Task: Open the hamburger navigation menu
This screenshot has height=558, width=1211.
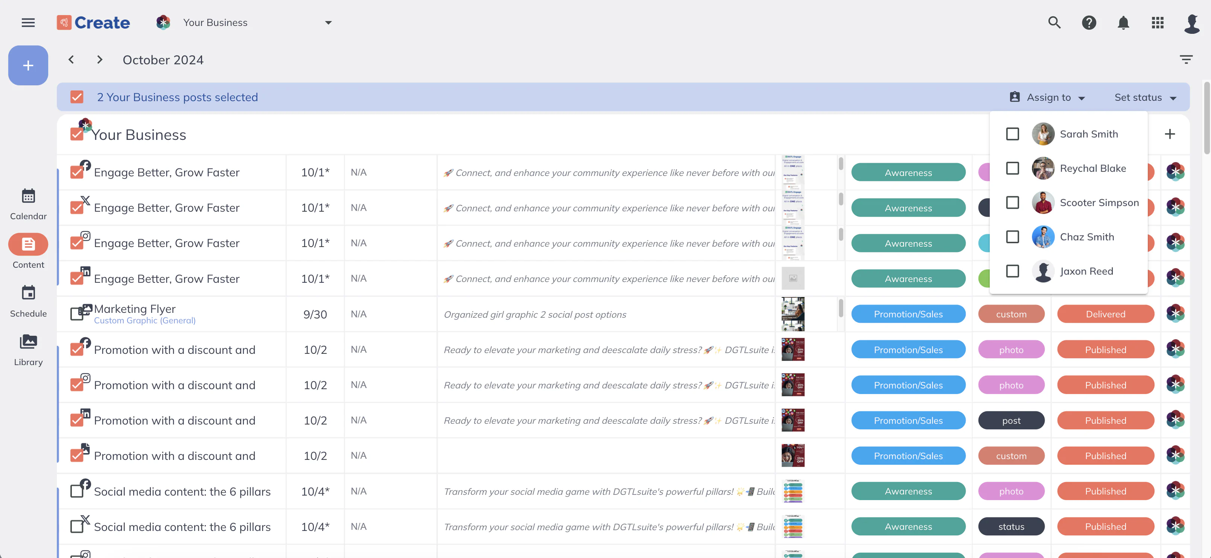Action: pyautogui.click(x=28, y=23)
